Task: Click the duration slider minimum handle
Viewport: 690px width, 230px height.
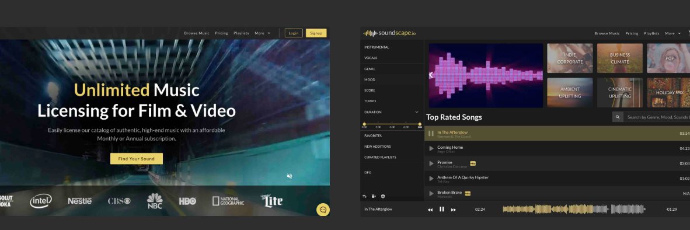Action: [364, 124]
